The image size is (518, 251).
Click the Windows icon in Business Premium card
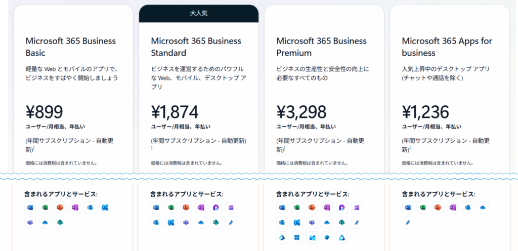click(297, 238)
